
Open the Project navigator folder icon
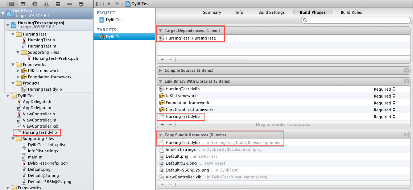tap(11, 4)
